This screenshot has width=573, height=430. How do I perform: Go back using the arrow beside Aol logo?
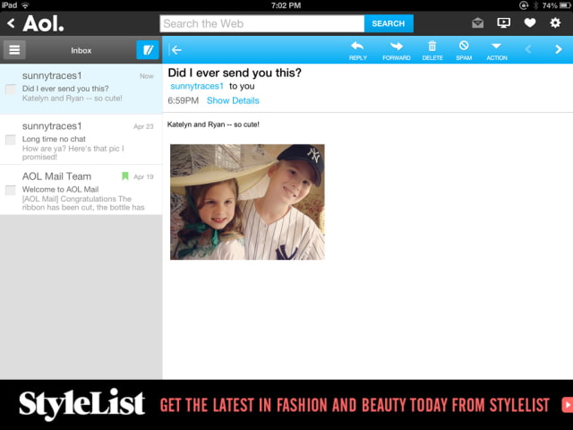click(11, 23)
